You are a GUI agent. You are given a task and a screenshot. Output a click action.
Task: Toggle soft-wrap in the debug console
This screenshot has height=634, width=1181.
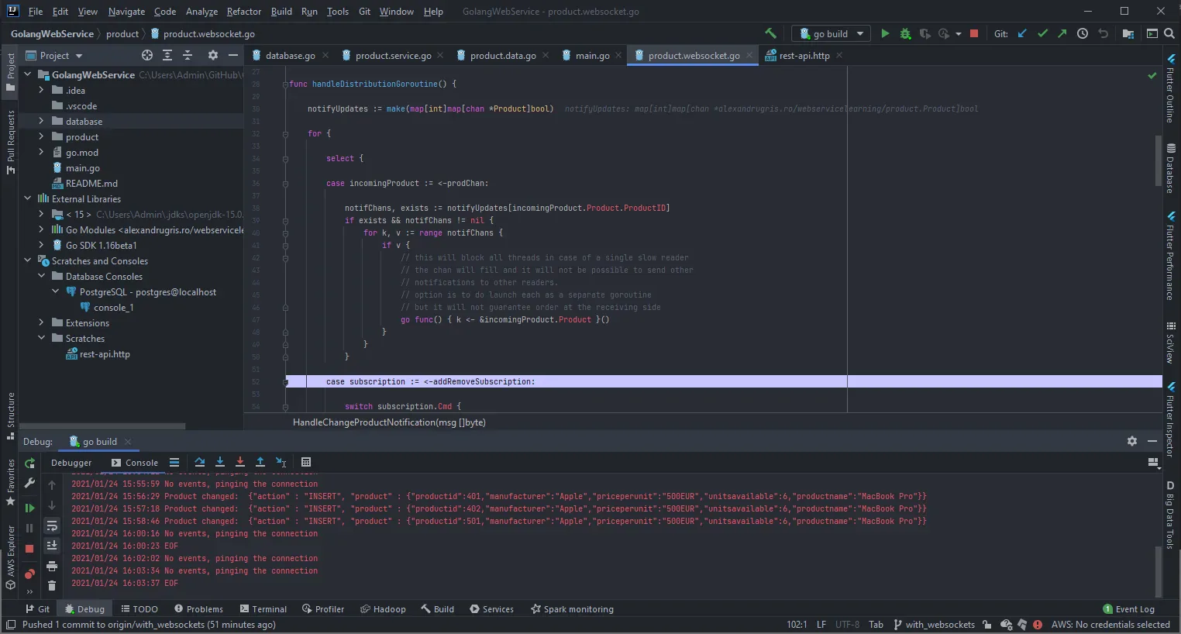(52, 526)
